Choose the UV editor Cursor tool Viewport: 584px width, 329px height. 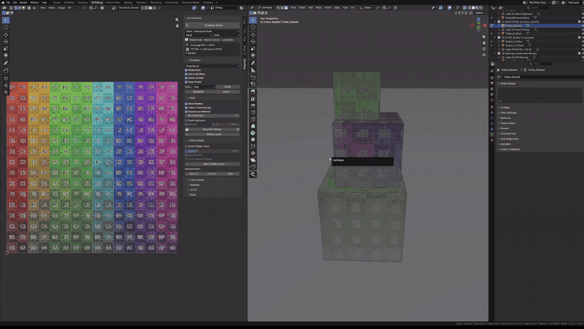pyautogui.click(x=6, y=27)
